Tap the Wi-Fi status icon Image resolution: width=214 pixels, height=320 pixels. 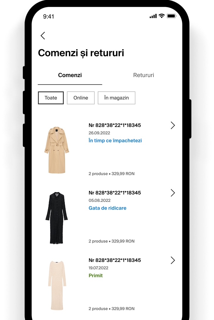(x=162, y=16)
